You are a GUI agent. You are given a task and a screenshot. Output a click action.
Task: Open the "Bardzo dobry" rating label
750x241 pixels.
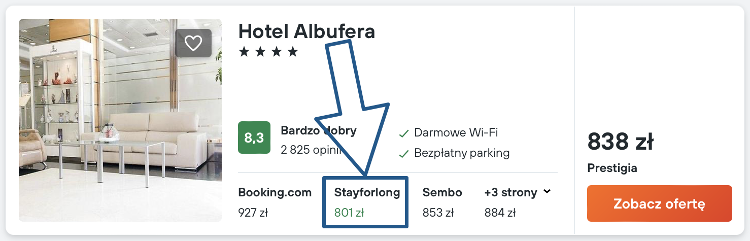319,130
